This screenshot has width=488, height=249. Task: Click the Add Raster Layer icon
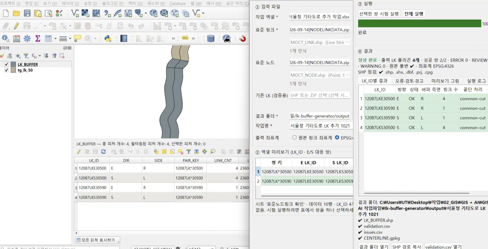coord(85,13)
